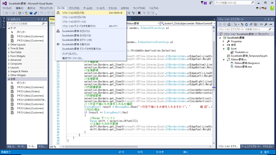The width and height of the screenshot is (276, 155).
Task: Pin the Toolbox panel with auto-hide icon
Action: click(x=42, y=19)
